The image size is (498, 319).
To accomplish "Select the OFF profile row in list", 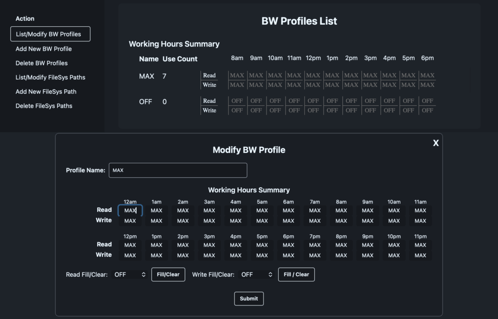I will [x=145, y=102].
